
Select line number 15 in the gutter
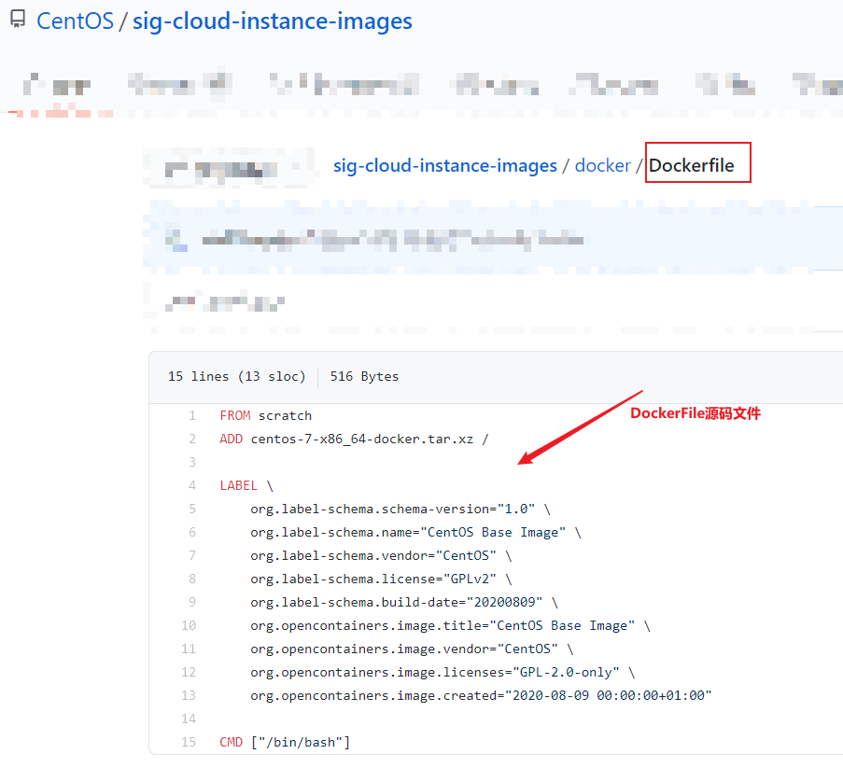[x=189, y=742]
